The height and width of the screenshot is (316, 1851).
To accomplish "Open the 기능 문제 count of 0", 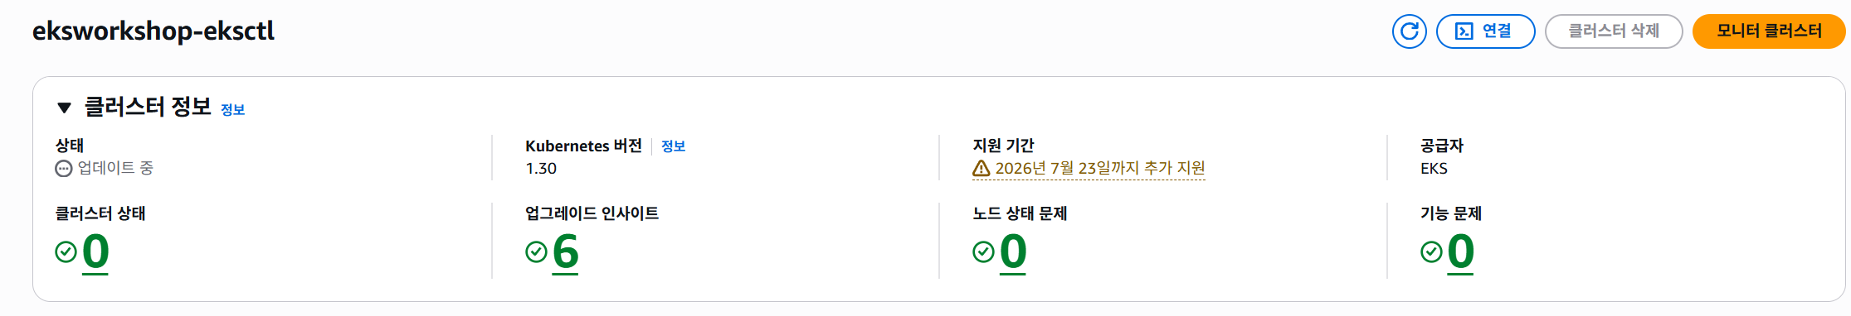I will point(1460,251).
